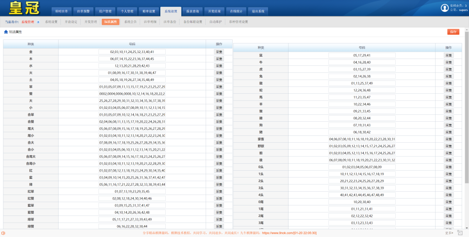
Task: Click 采集 button in the 綠單 row
Action: point(219,219)
